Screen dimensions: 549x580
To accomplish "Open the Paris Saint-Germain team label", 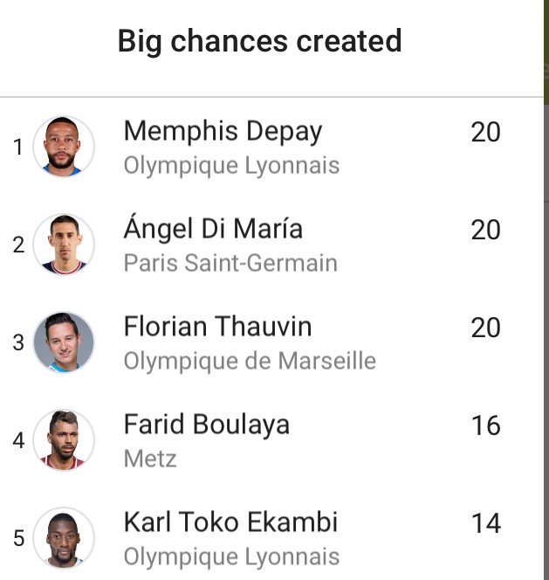I will click(x=230, y=263).
